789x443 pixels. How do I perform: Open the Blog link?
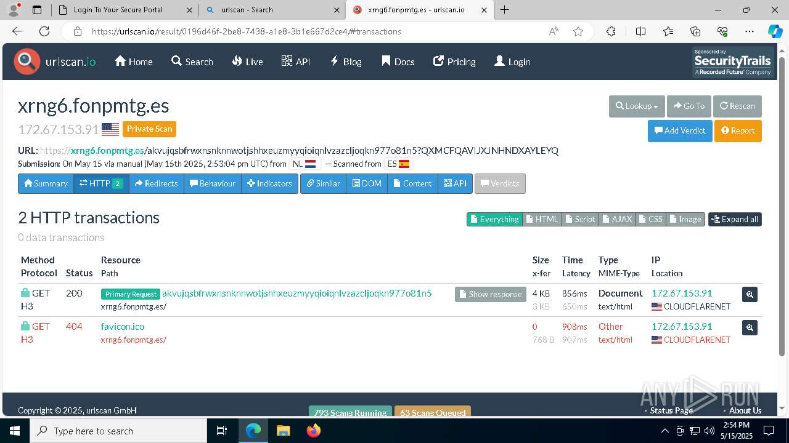[346, 62]
